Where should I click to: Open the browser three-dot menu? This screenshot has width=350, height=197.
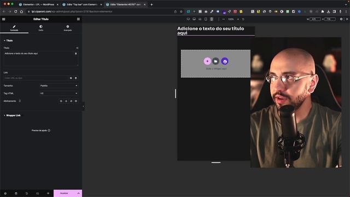[346, 11]
